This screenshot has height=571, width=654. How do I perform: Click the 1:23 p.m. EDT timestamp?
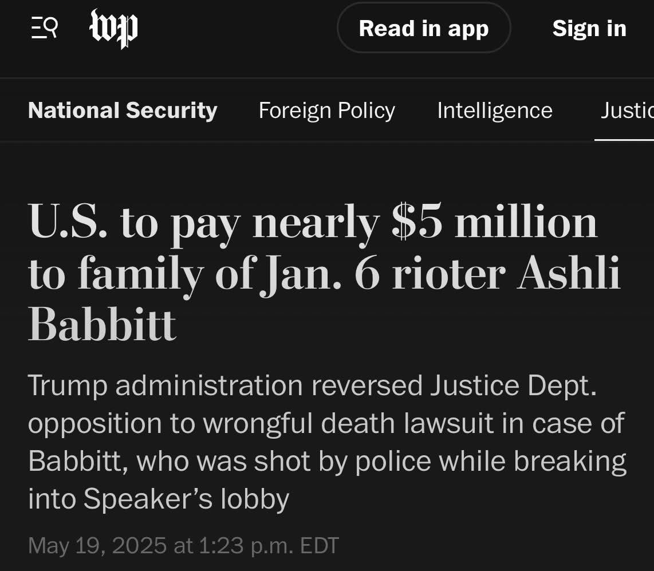(268, 545)
